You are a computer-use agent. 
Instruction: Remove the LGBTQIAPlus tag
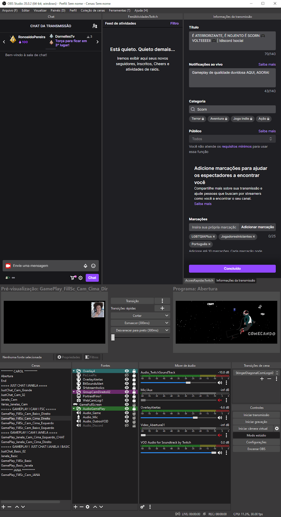[x=214, y=237]
